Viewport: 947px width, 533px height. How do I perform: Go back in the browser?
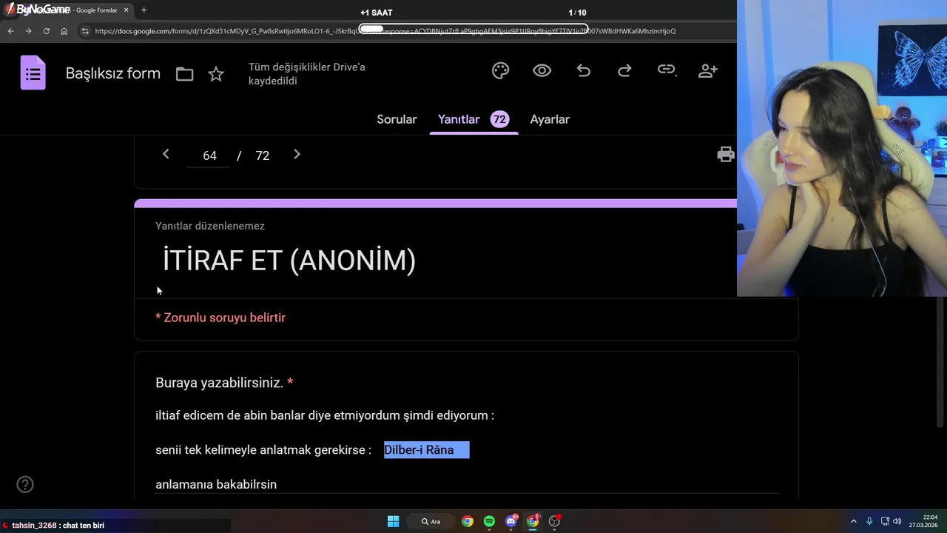click(10, 31)
